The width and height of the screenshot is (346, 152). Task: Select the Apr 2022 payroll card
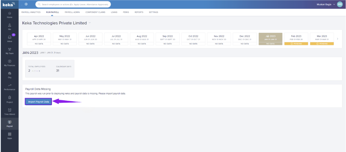(x=39, y=39)
